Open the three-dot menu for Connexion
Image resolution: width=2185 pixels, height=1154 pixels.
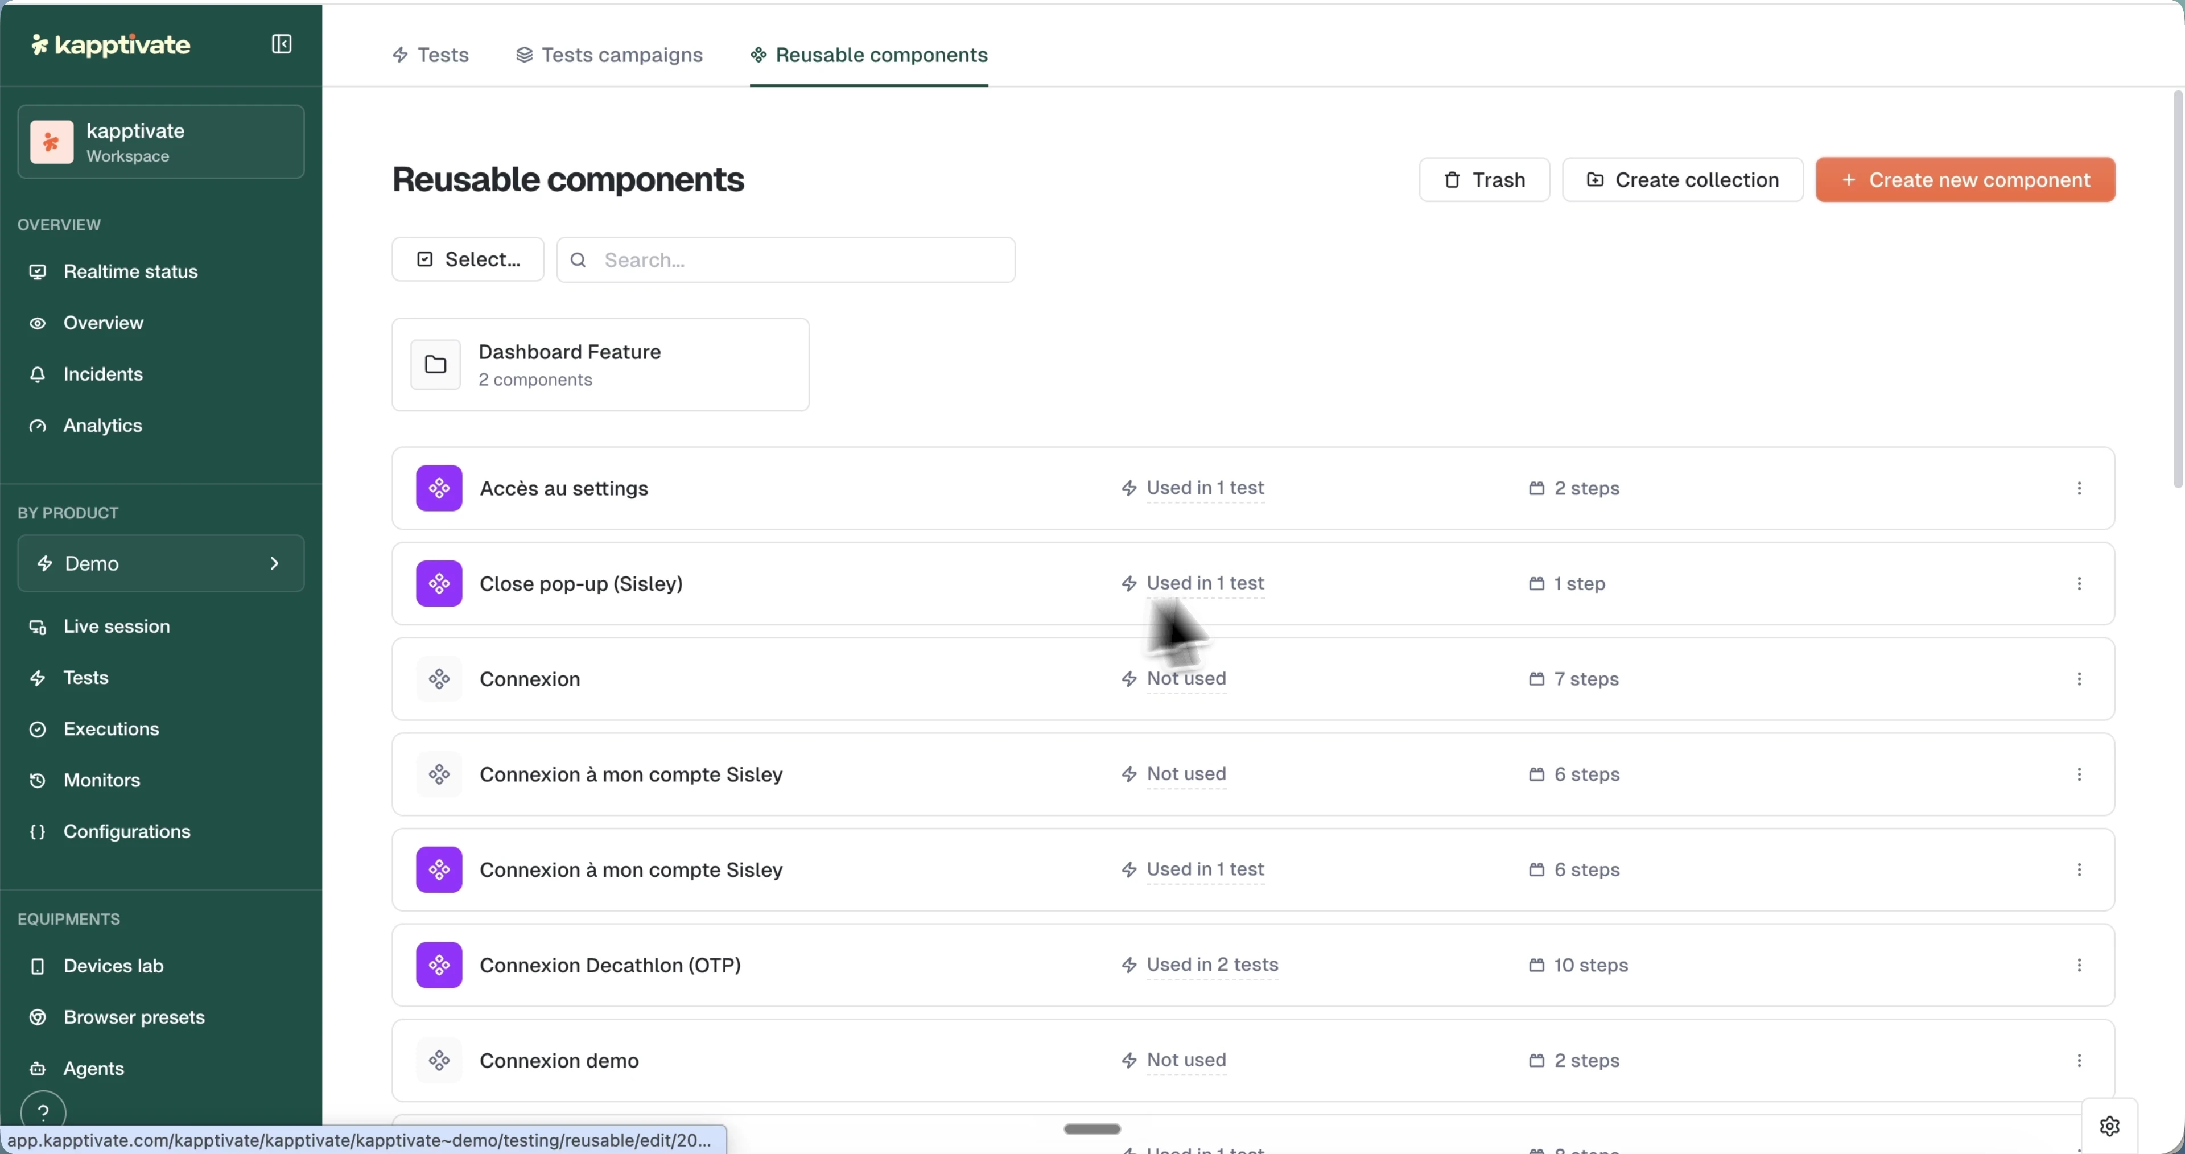tap(2079, 679)
